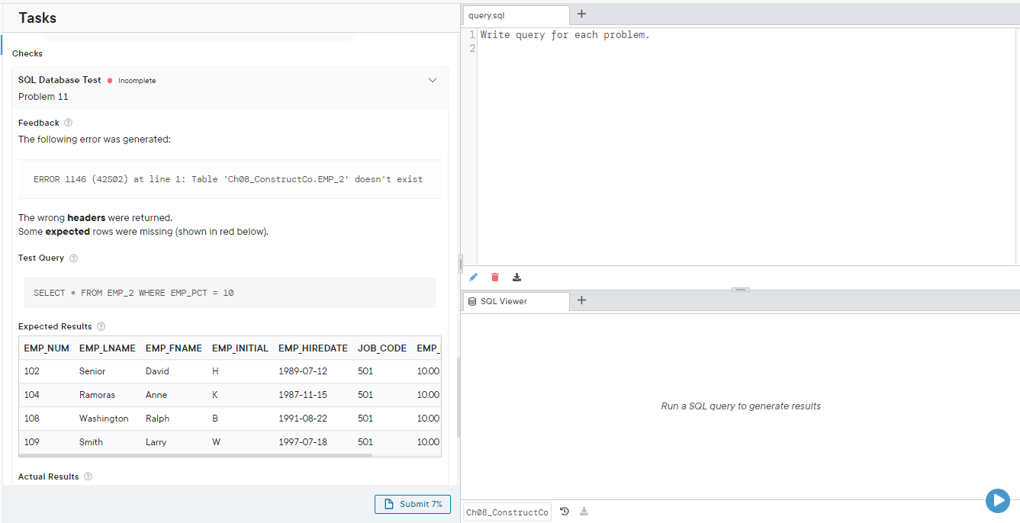Open a new editor tab with the plus
Image resolution: width=1020 pixels, height=523 pixels.
point(581,14)
